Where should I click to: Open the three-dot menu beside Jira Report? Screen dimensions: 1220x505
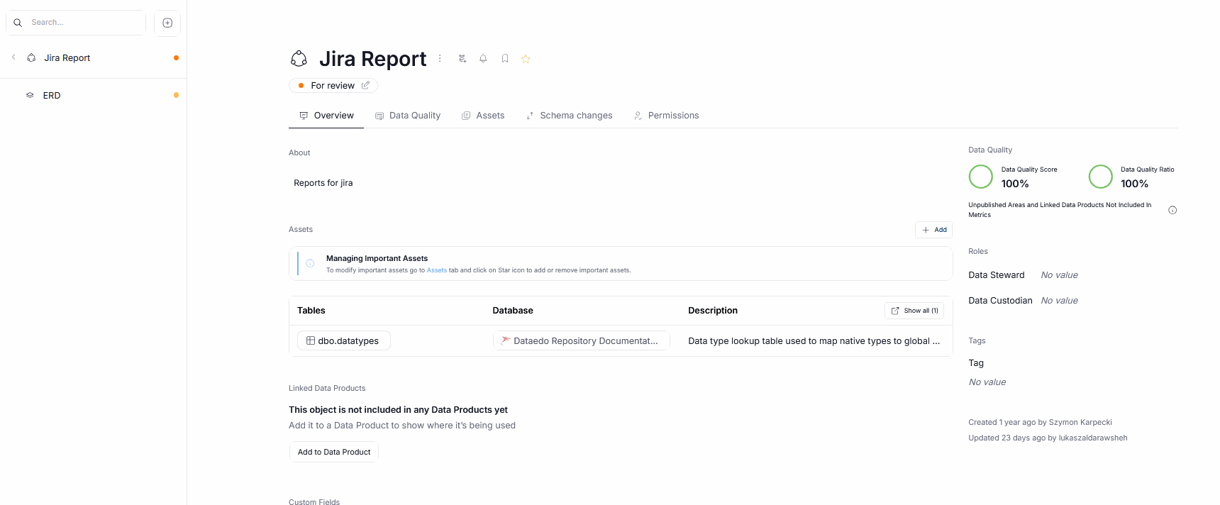tap(440, 59)
